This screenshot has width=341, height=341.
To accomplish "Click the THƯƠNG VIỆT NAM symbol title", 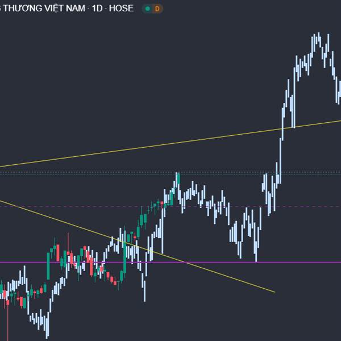I will click(44, 9).
